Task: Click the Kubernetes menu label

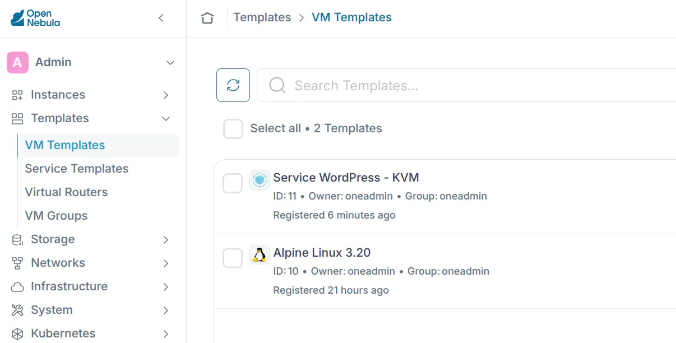Action: click(x=63, y=333)
